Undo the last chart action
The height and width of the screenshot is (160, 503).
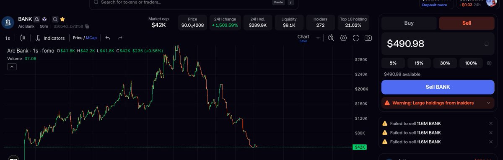point(108,38)
